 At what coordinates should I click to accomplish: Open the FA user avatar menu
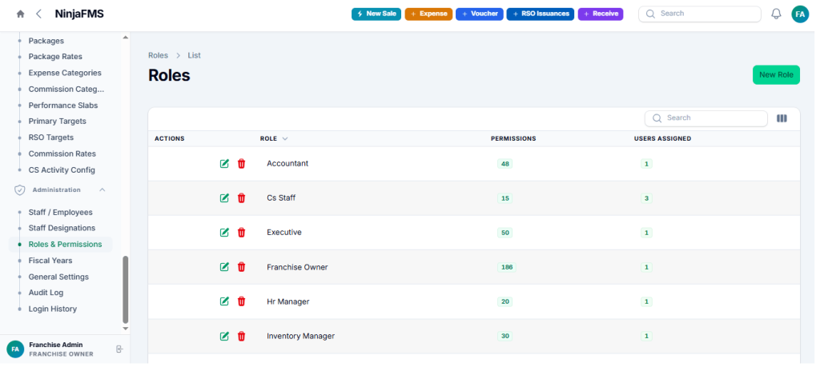point(800,14)
